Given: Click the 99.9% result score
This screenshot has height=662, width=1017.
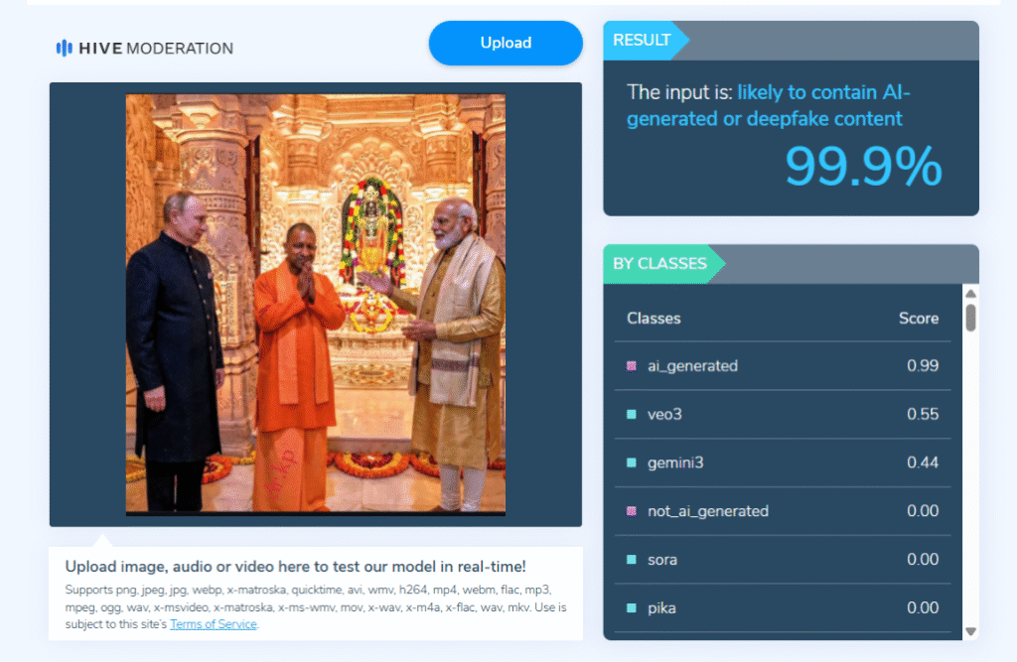Looking at the screenshot, I should pyautogui.click(x=862, y=166).
